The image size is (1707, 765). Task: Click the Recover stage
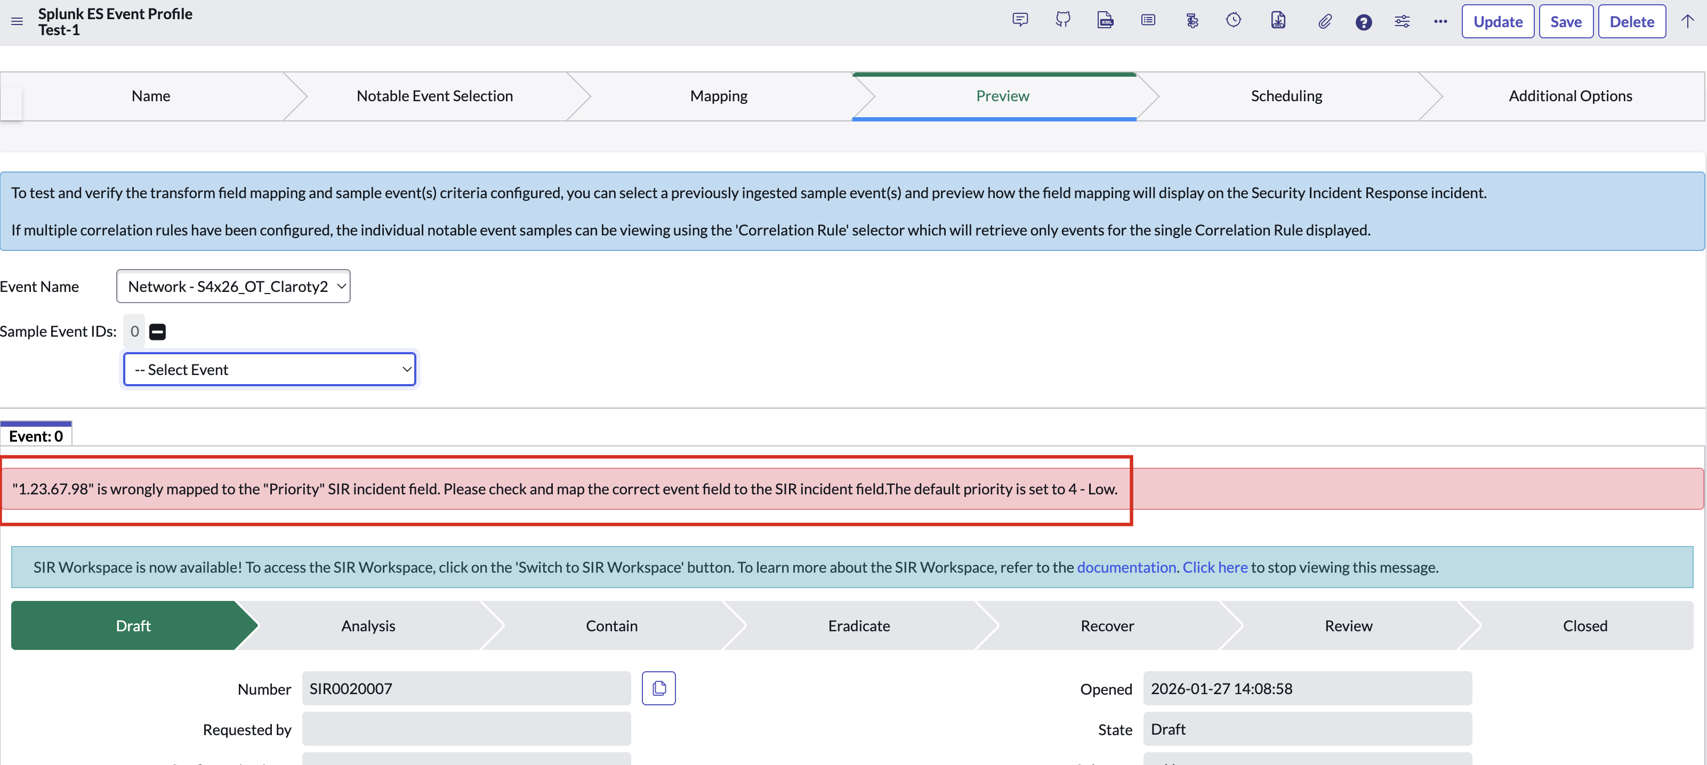point(1107,626)
